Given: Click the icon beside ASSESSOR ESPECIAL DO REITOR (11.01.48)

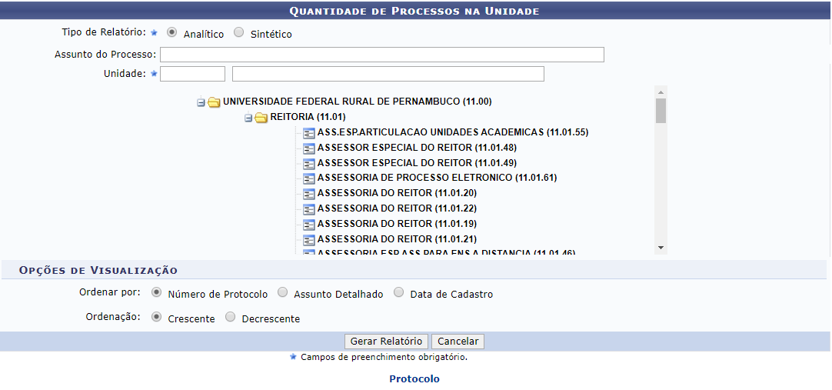Looking at the screenshot, I should [x=309, y=148].
